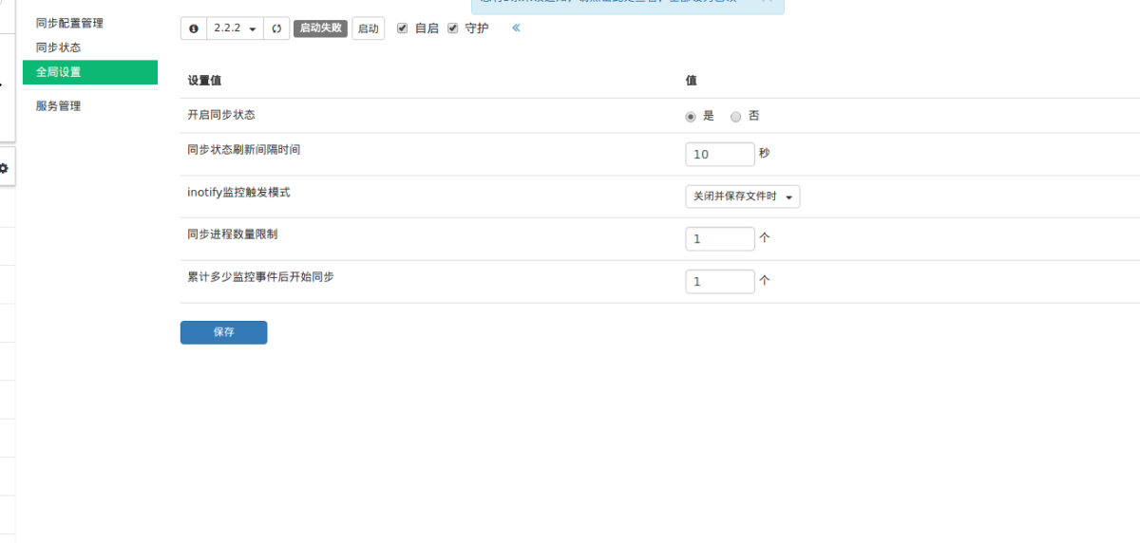The height and width of the screenshot is (543, 1140).
Task: Click the blue 保存 save button
Action: coord(223,332)
